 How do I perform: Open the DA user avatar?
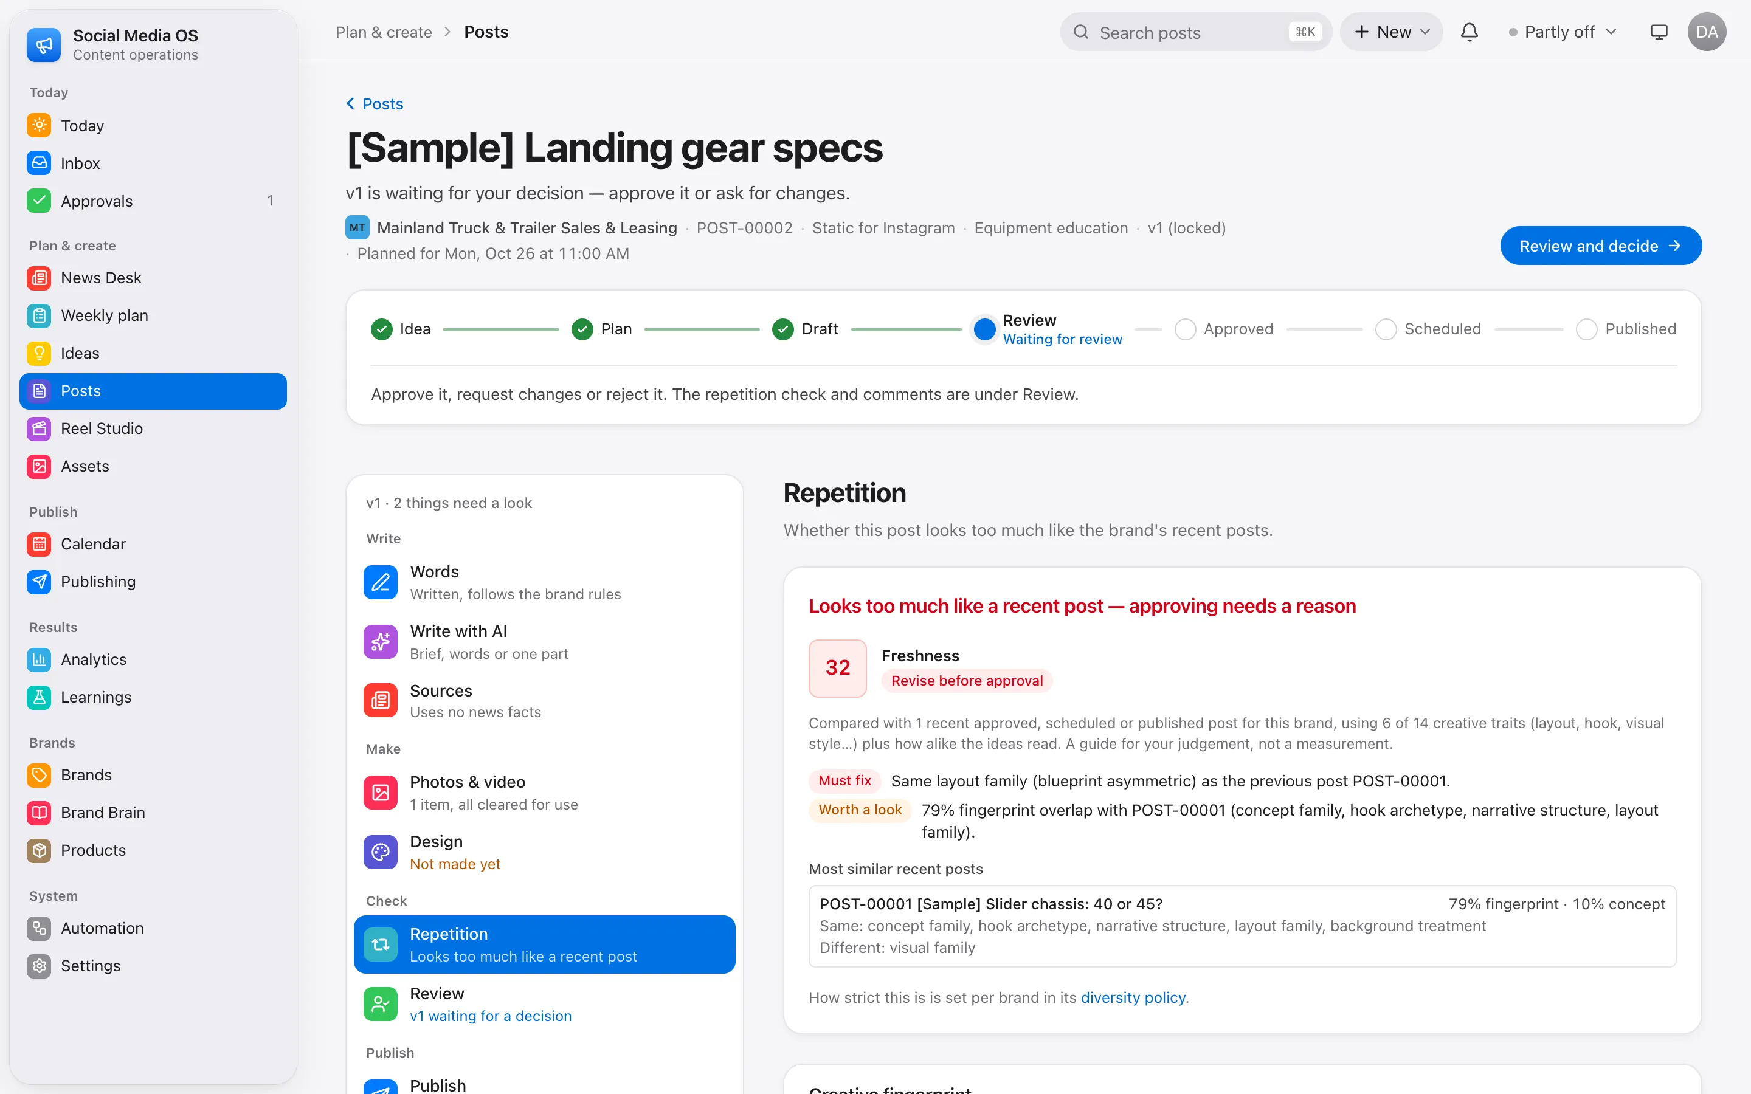coord(1707,32)
